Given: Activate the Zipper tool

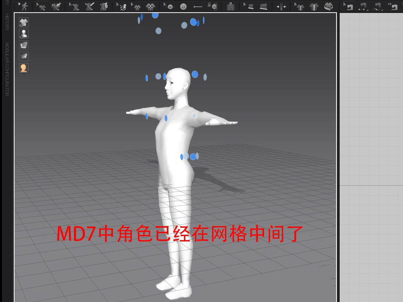Looking at the screenshot, I should (x=231, y=6).
